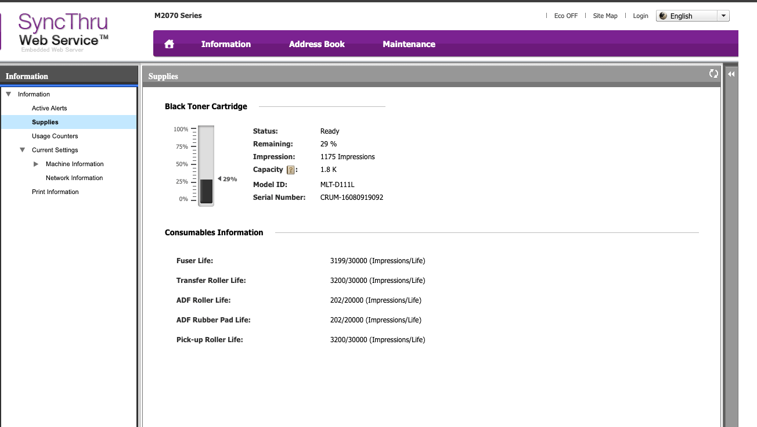
Task: Click the ADF Roller Life value
Action: pos(376,300)
